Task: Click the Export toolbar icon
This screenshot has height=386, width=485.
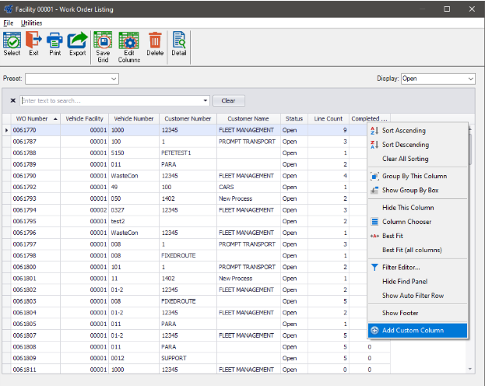Action: [77, 44]
